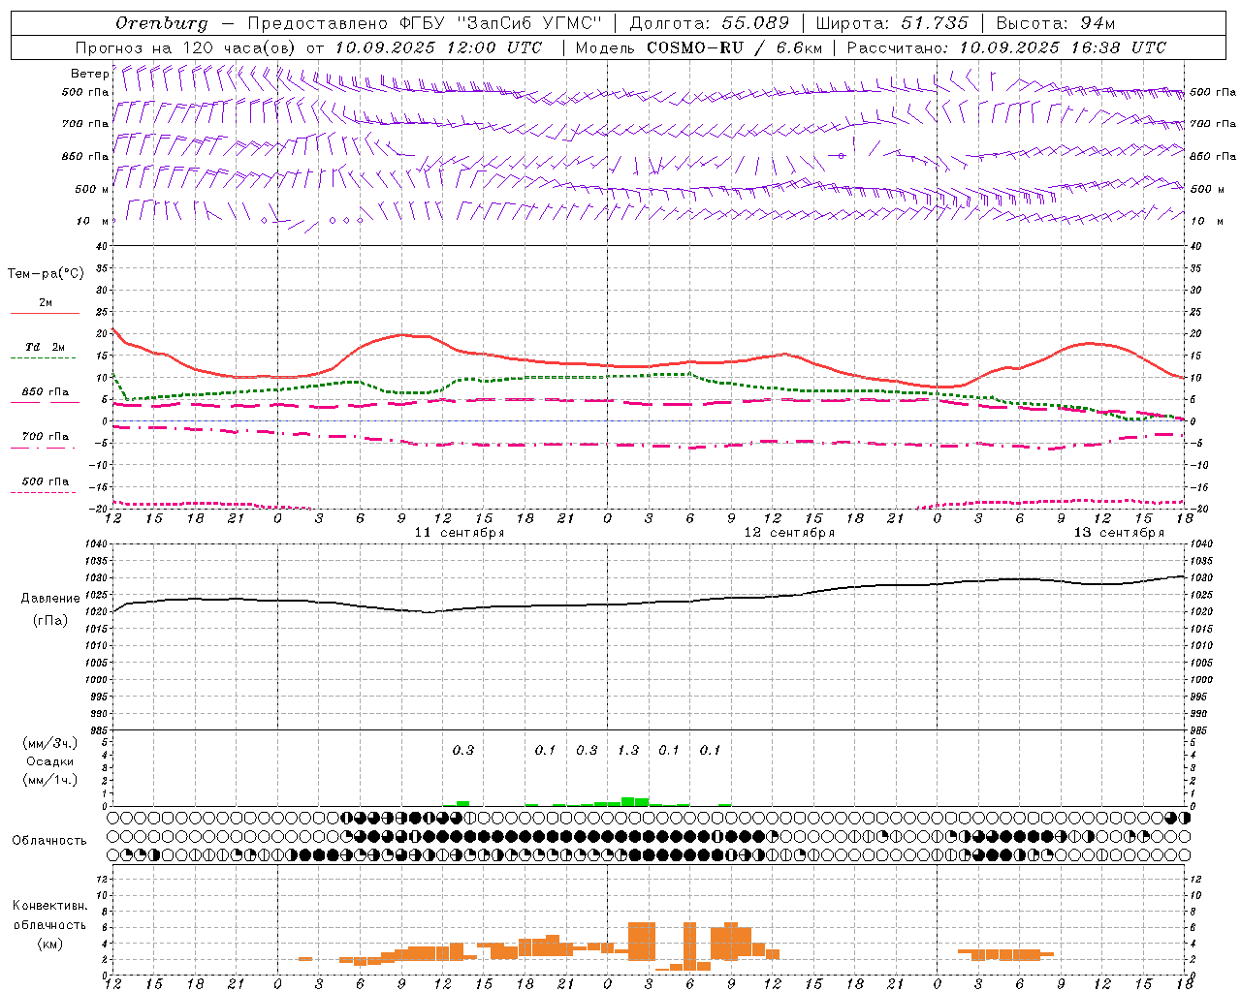Click the Ветер wind panel label
This screenshot has height=992, width=1241.
[89, 74]
